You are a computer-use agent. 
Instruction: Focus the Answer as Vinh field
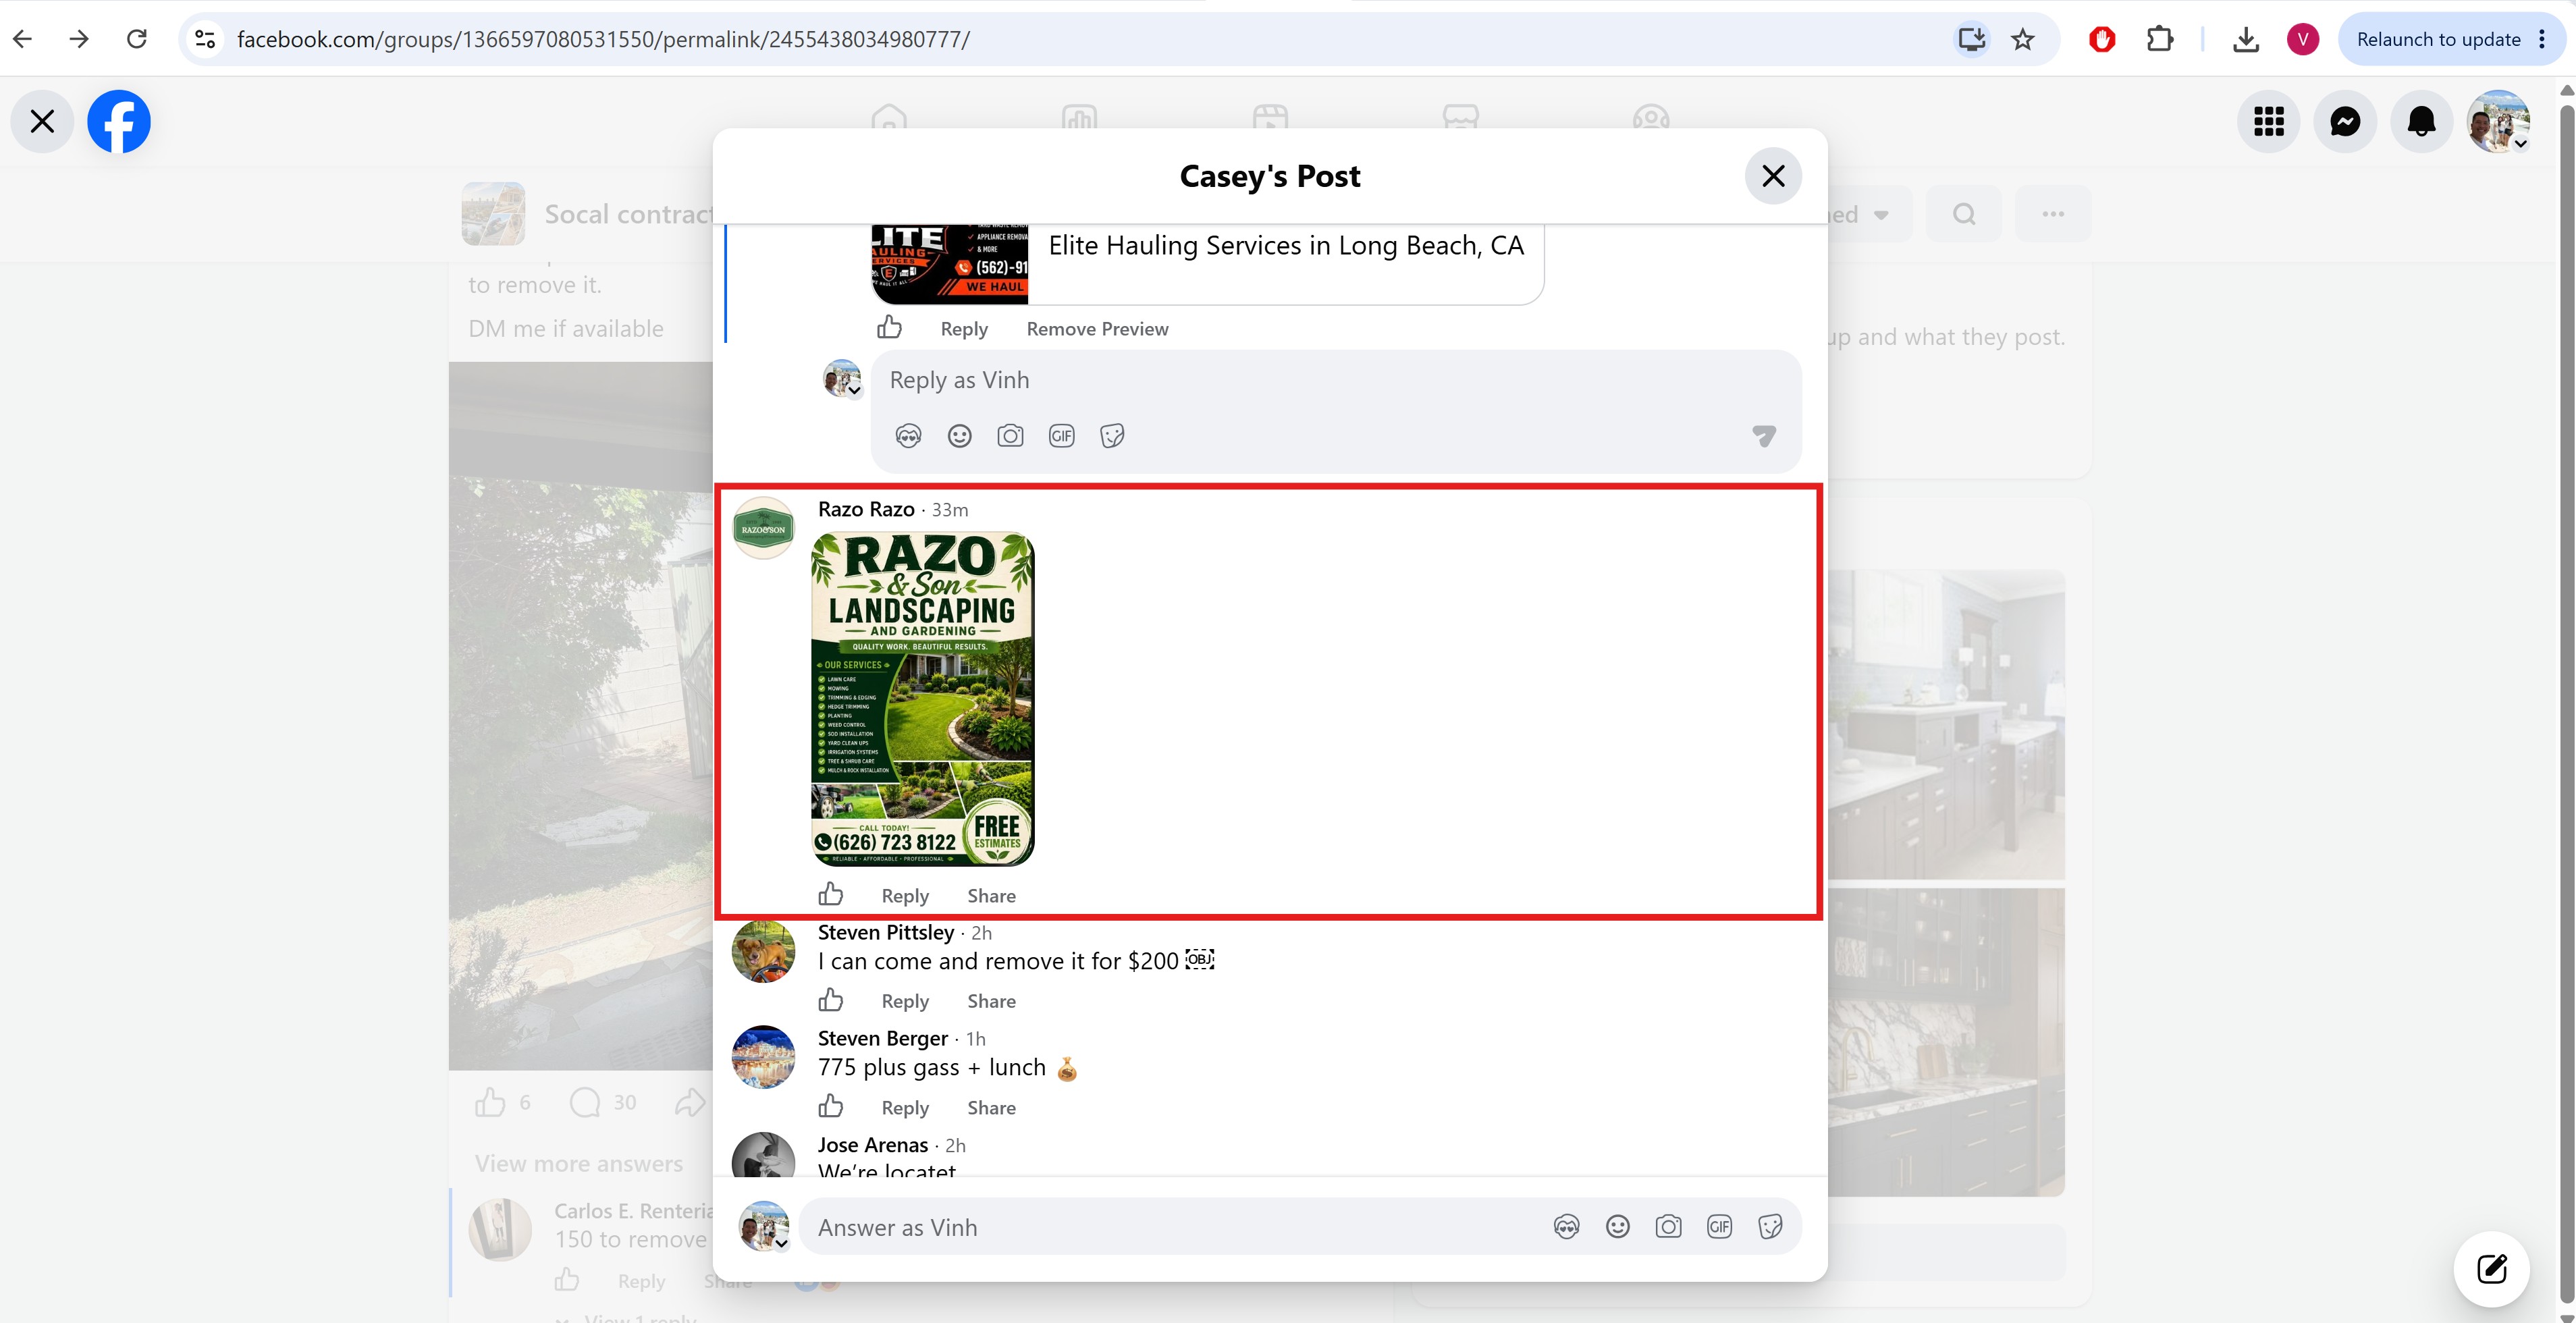(x=1170, y=1227)
